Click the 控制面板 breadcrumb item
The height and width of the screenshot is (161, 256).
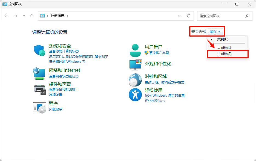[x=57, y=16]
